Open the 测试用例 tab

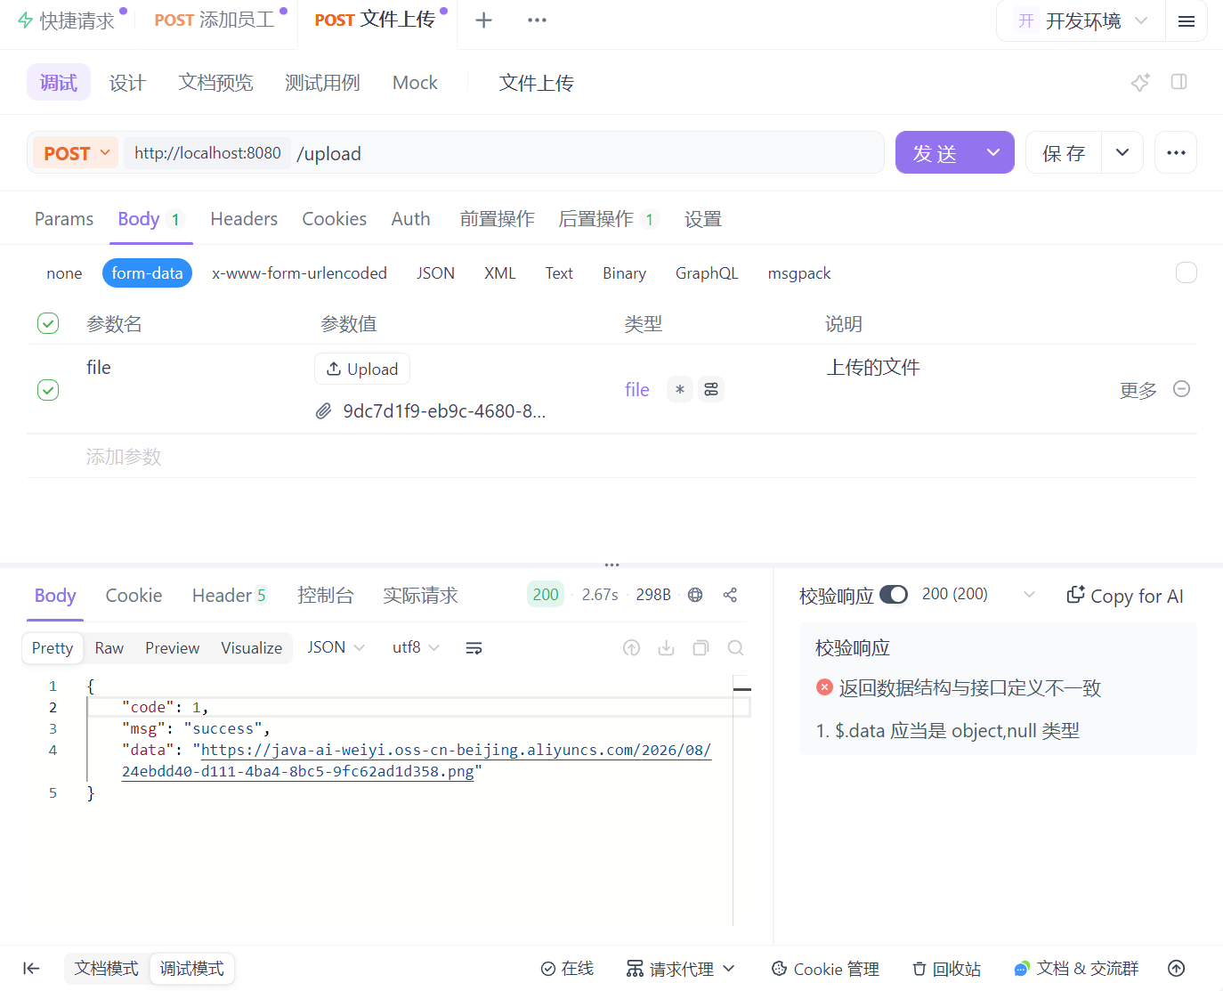pyautogui.click(x=322, y=83)
